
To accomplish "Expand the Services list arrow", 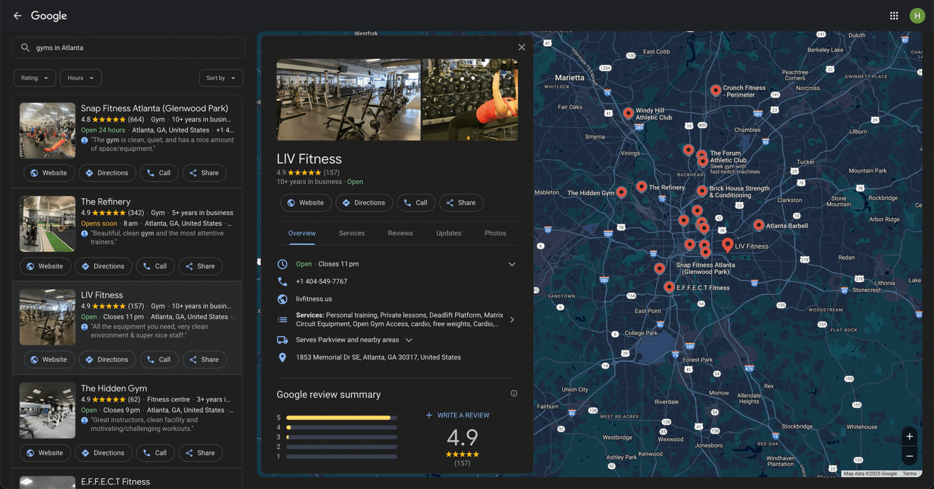I will pos(512,320).
